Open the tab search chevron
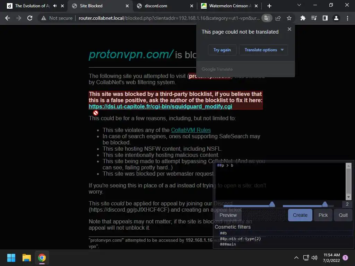 (299, 5)
